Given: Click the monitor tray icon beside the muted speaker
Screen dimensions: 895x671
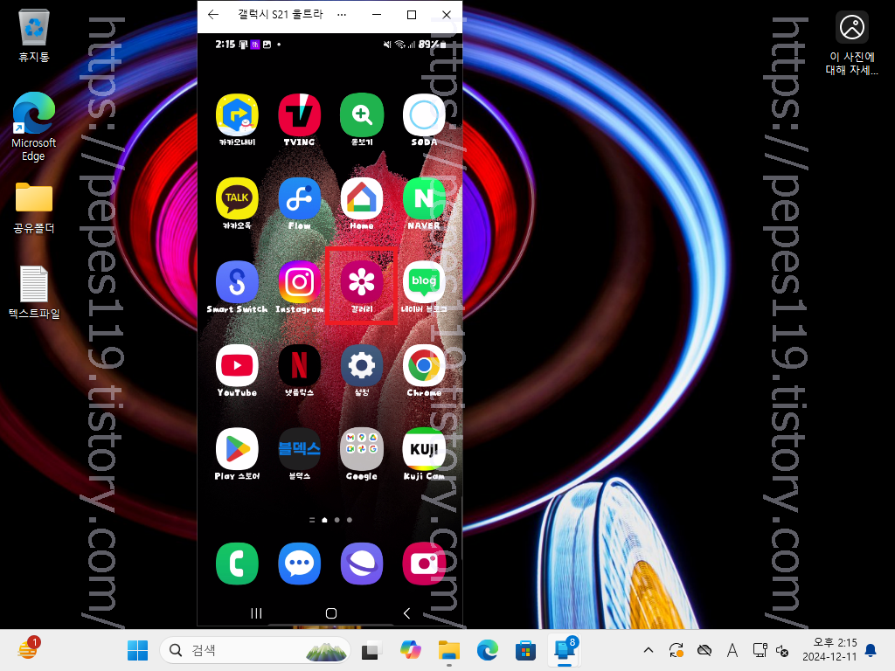Looking at the screenshot, I should [x=760, y=650].
